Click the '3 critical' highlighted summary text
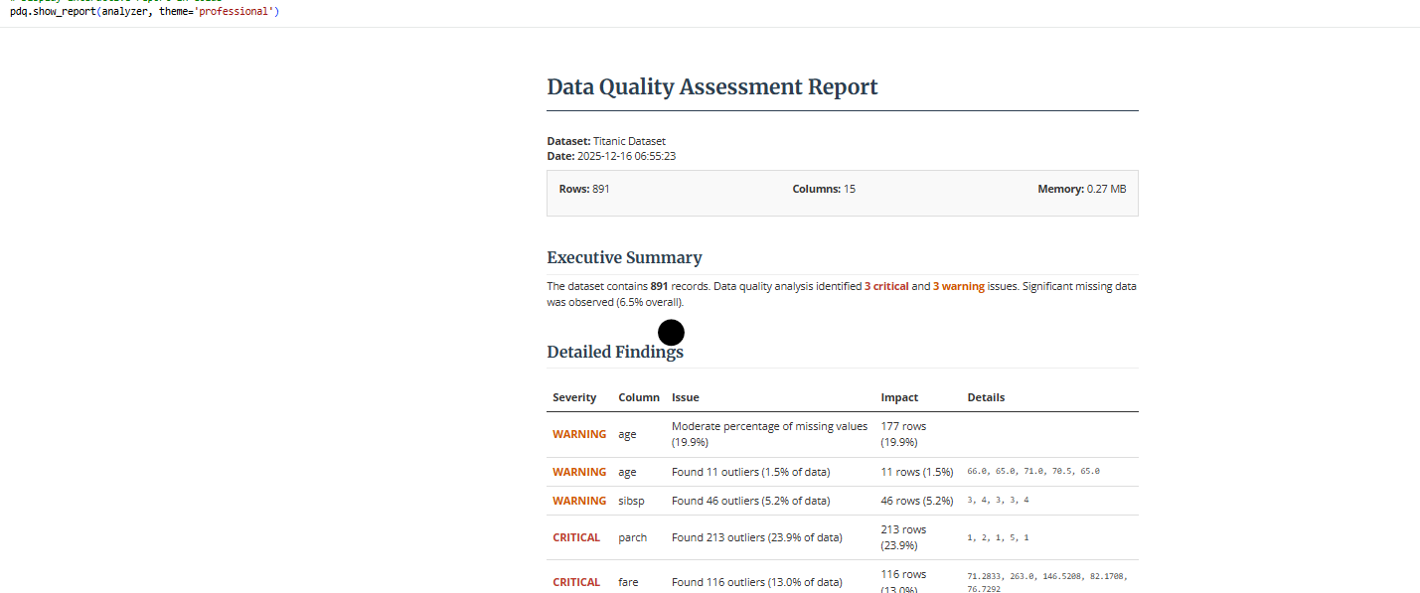This screenshot has height=593, width=1420. tap(886, 285)
